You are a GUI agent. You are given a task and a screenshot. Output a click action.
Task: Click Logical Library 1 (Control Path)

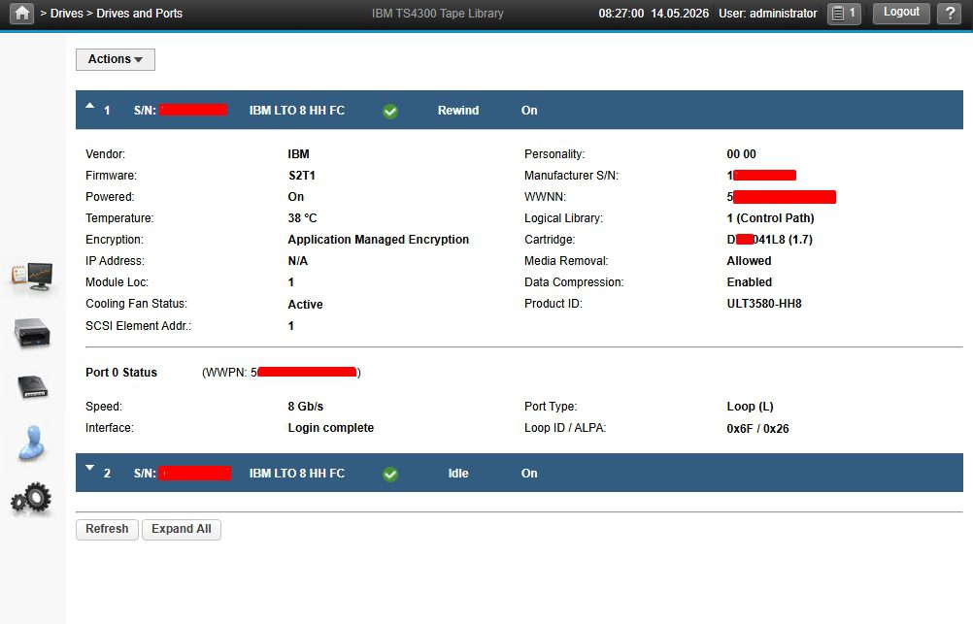pos(770,218)
